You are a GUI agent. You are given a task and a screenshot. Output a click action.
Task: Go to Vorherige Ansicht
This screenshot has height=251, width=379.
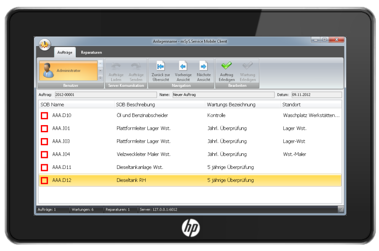183,71
